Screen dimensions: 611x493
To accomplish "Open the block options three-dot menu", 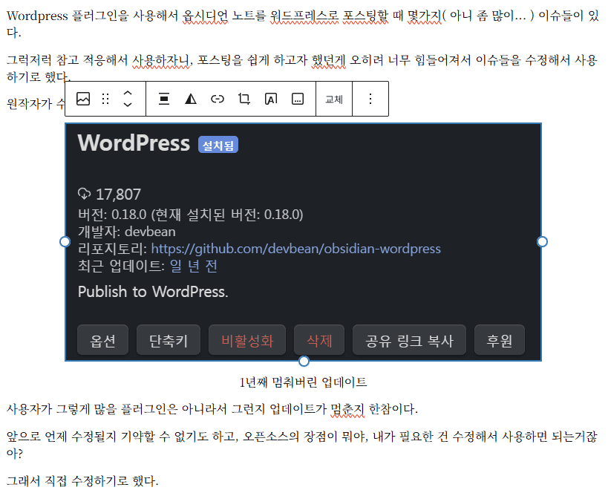I will click(x=370, y=99).
